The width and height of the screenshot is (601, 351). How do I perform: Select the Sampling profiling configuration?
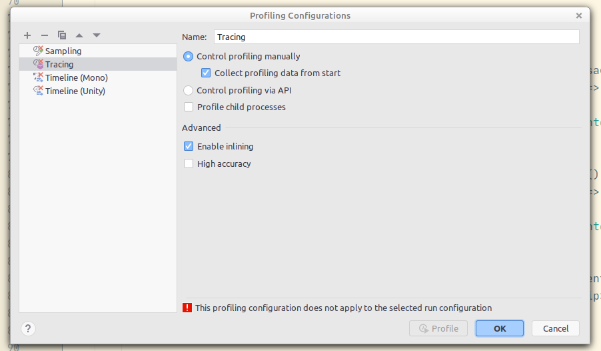click(63, 51)
